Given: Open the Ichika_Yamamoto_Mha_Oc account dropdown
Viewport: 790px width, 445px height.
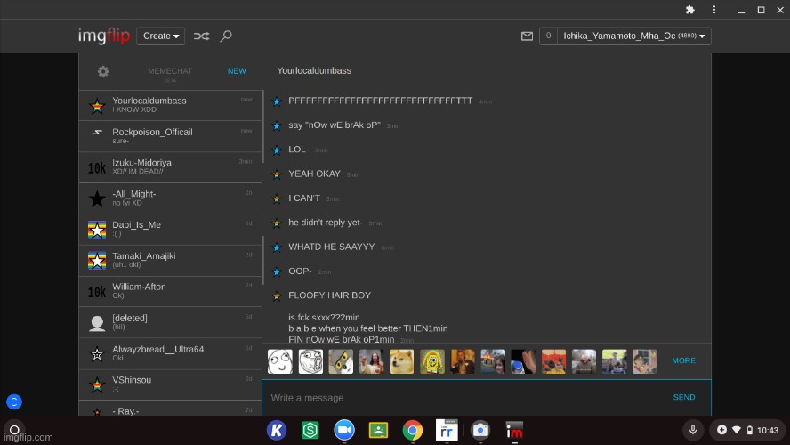Looking at the screenshot, I should [x=634, y=36].
